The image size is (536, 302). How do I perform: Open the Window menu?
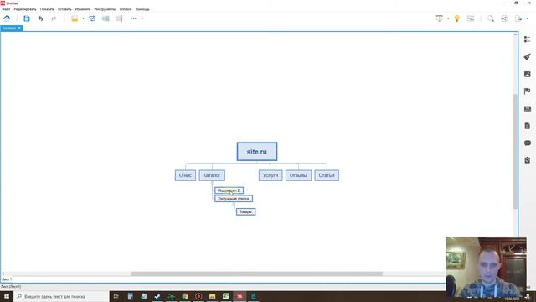point(126,9)
